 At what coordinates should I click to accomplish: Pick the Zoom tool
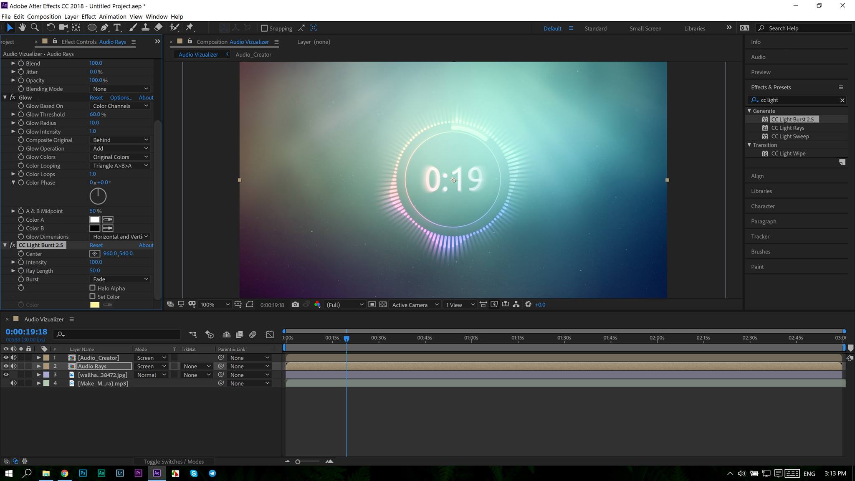pos(35,28)
